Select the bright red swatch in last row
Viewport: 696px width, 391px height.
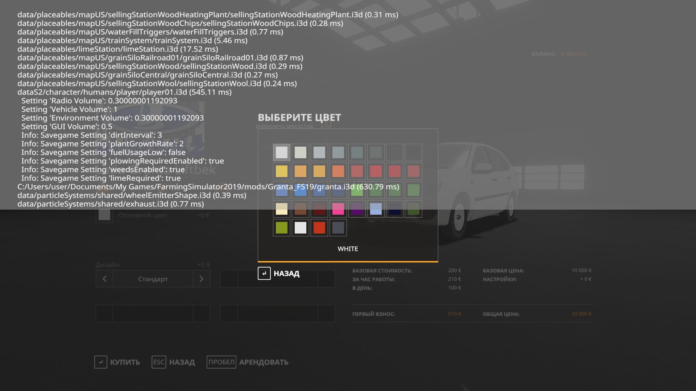(x=319, y=228)
